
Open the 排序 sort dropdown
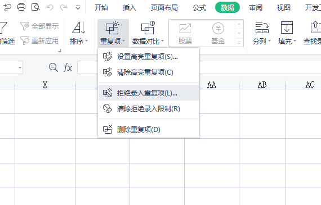tap(79, 41)
